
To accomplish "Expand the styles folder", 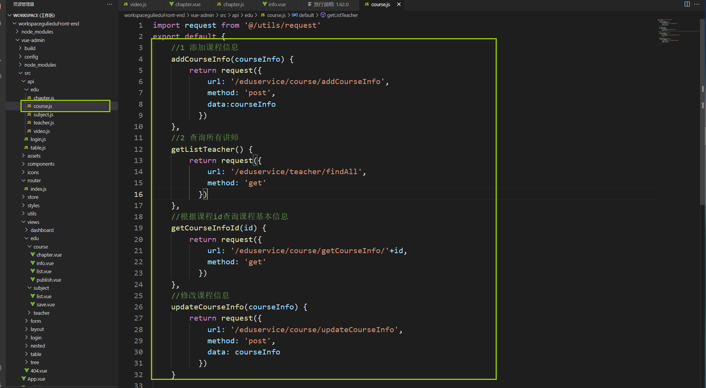I will 24,205.
